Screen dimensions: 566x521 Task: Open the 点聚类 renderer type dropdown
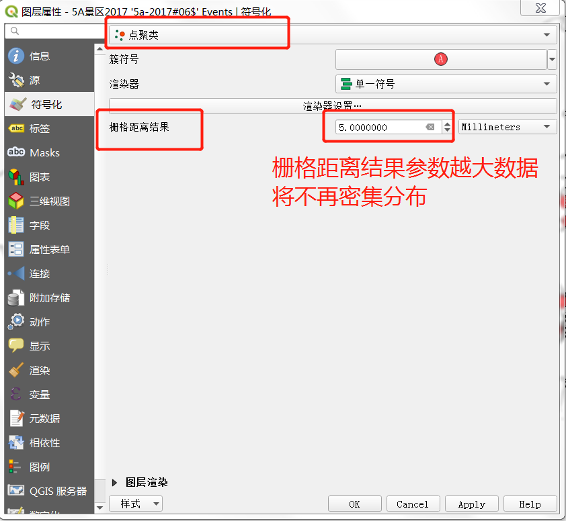coord(332,35)
